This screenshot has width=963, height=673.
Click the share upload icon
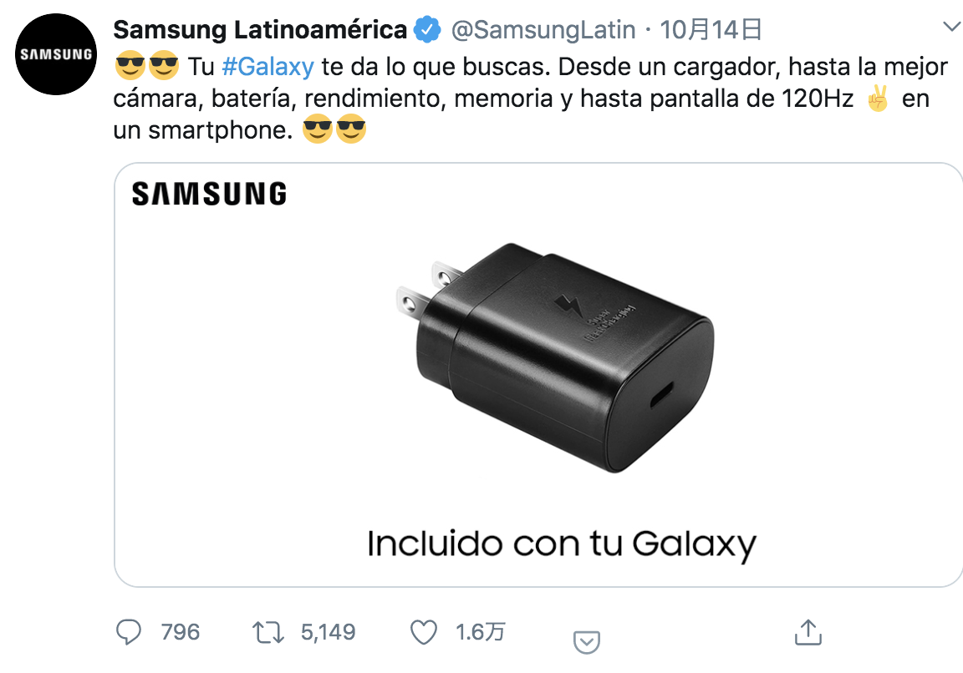click(x=808, y=632)
